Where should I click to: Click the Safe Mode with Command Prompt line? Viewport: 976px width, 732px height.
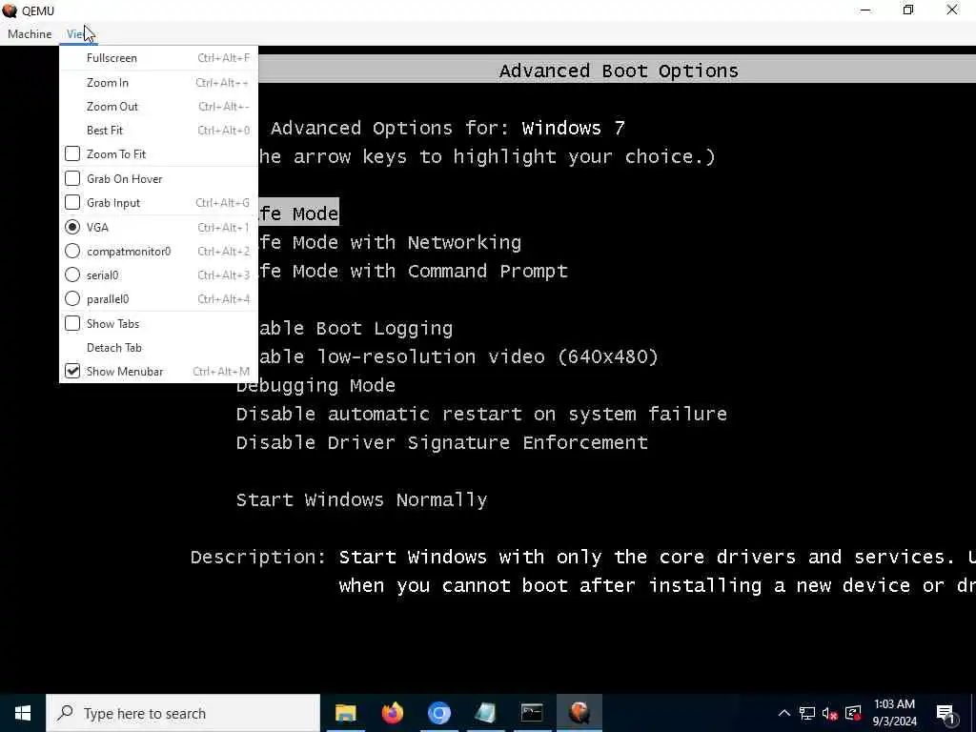click(x=413, y=271)
